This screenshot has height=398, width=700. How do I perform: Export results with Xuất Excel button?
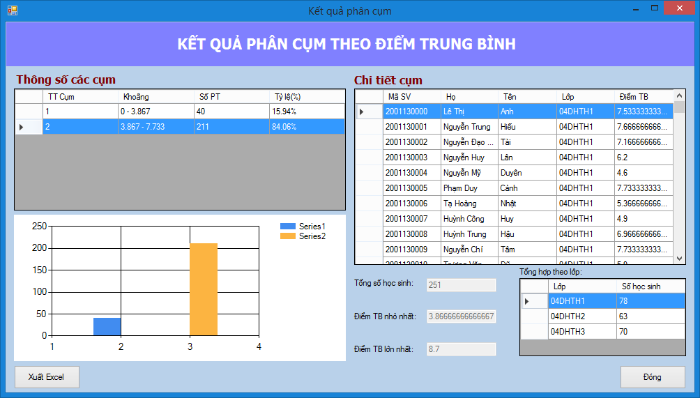point(47,377)
